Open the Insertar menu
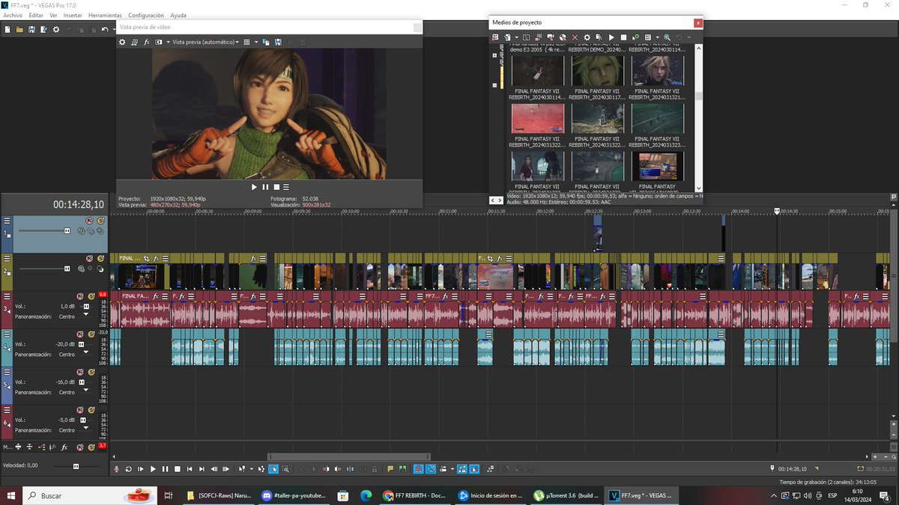The image size is (899, 505). click(x=73, y=15)
